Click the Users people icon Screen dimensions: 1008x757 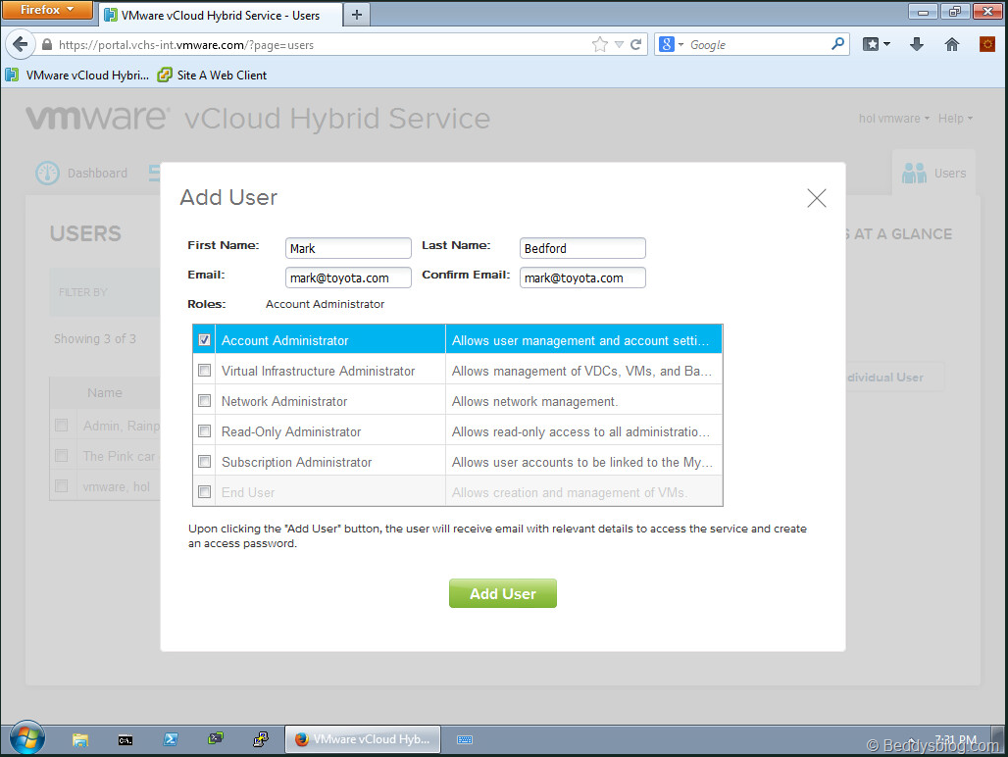coord(914,173)
